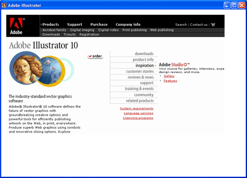
Task: Open Company info in navigation bar
Action: [128, 25]
